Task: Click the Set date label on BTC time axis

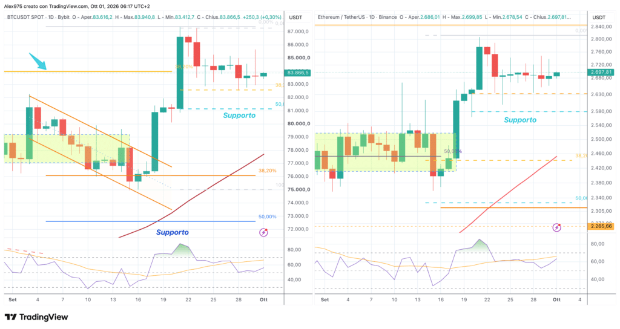Action: click(x=13, y=300)
